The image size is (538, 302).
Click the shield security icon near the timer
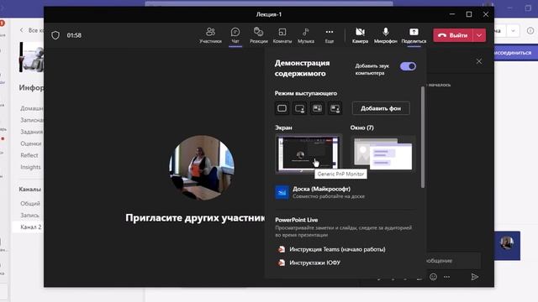55,35
